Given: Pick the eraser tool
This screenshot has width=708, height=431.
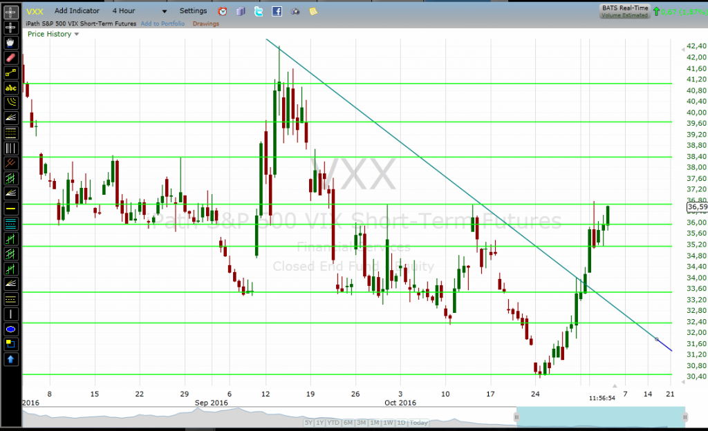Looking at the screenshot, I should click(x=11, y=58).
